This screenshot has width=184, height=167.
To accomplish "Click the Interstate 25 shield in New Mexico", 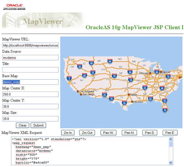I will pos(104,95).
